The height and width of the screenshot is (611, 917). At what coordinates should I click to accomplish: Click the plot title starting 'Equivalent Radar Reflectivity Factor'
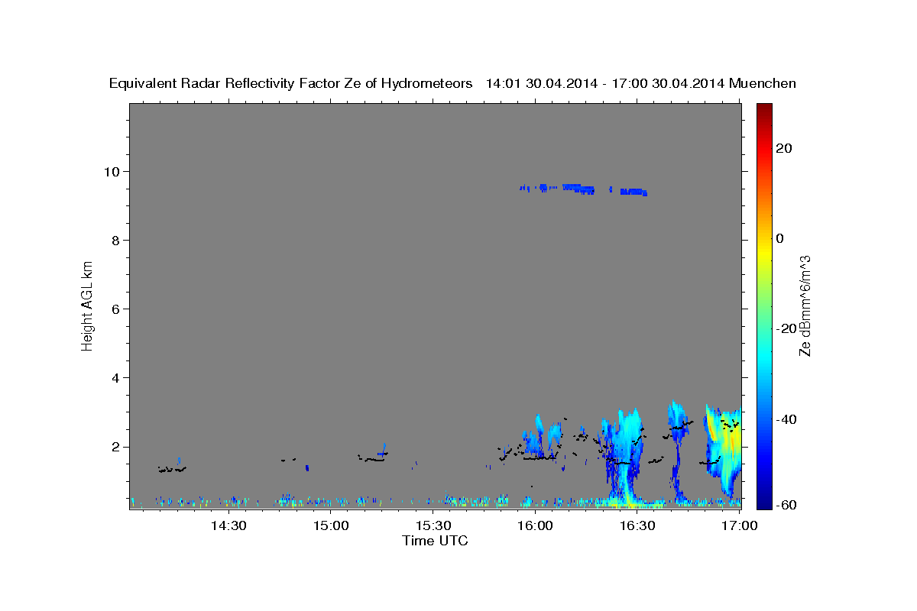452,83
